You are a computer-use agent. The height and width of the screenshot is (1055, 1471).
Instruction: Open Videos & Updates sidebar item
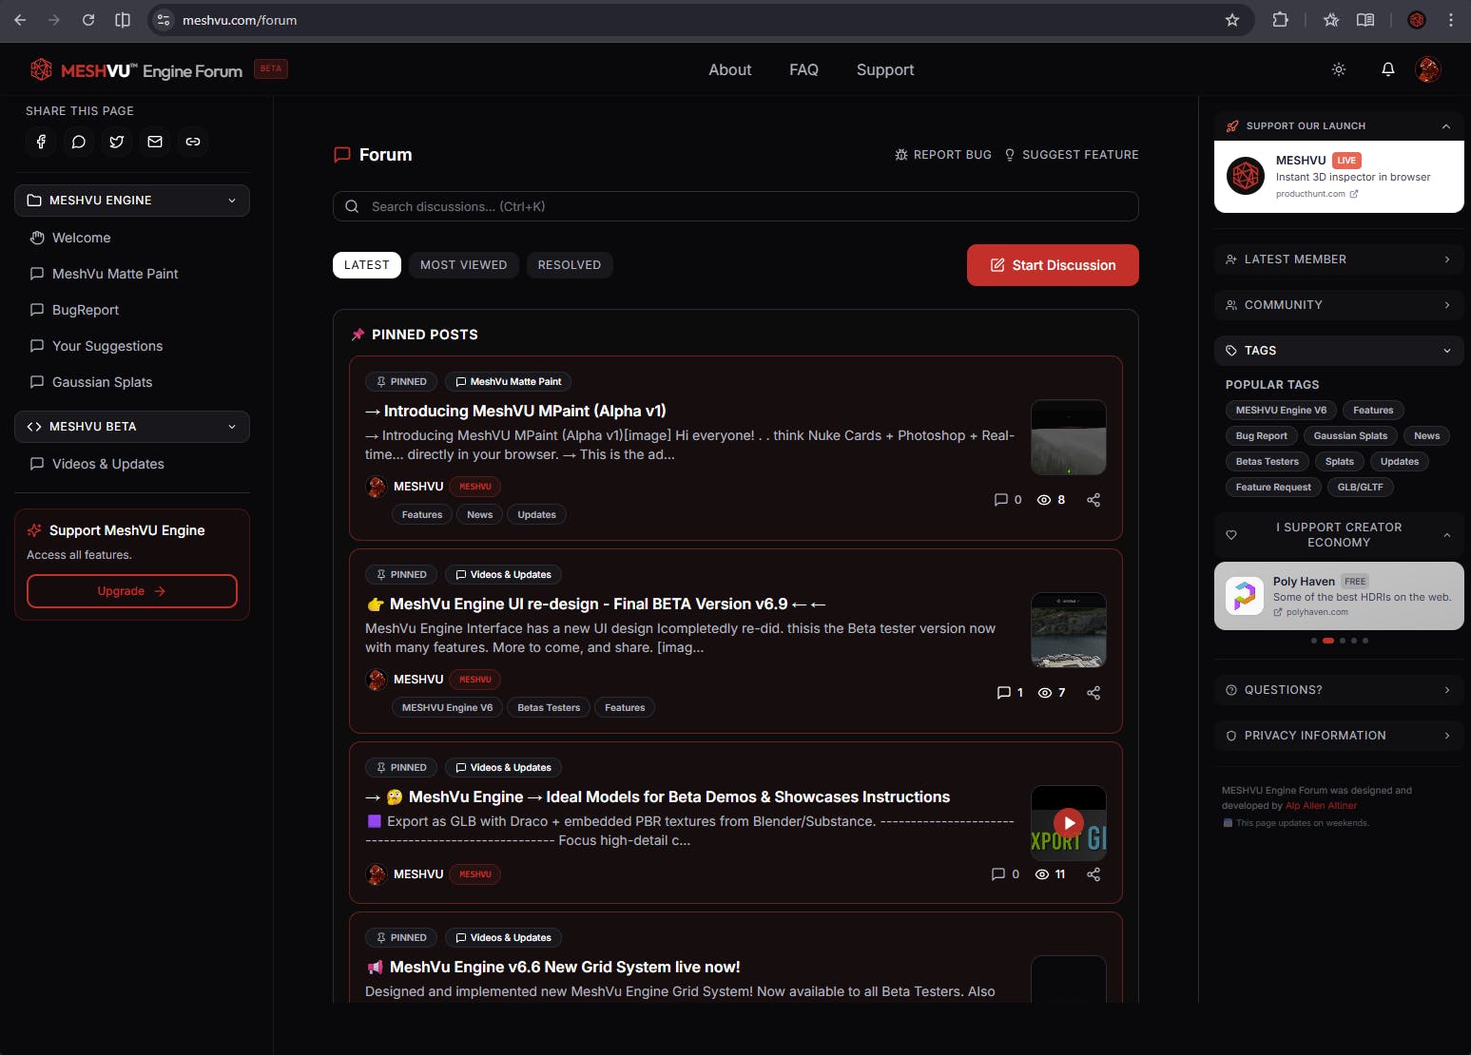[132, 464]
